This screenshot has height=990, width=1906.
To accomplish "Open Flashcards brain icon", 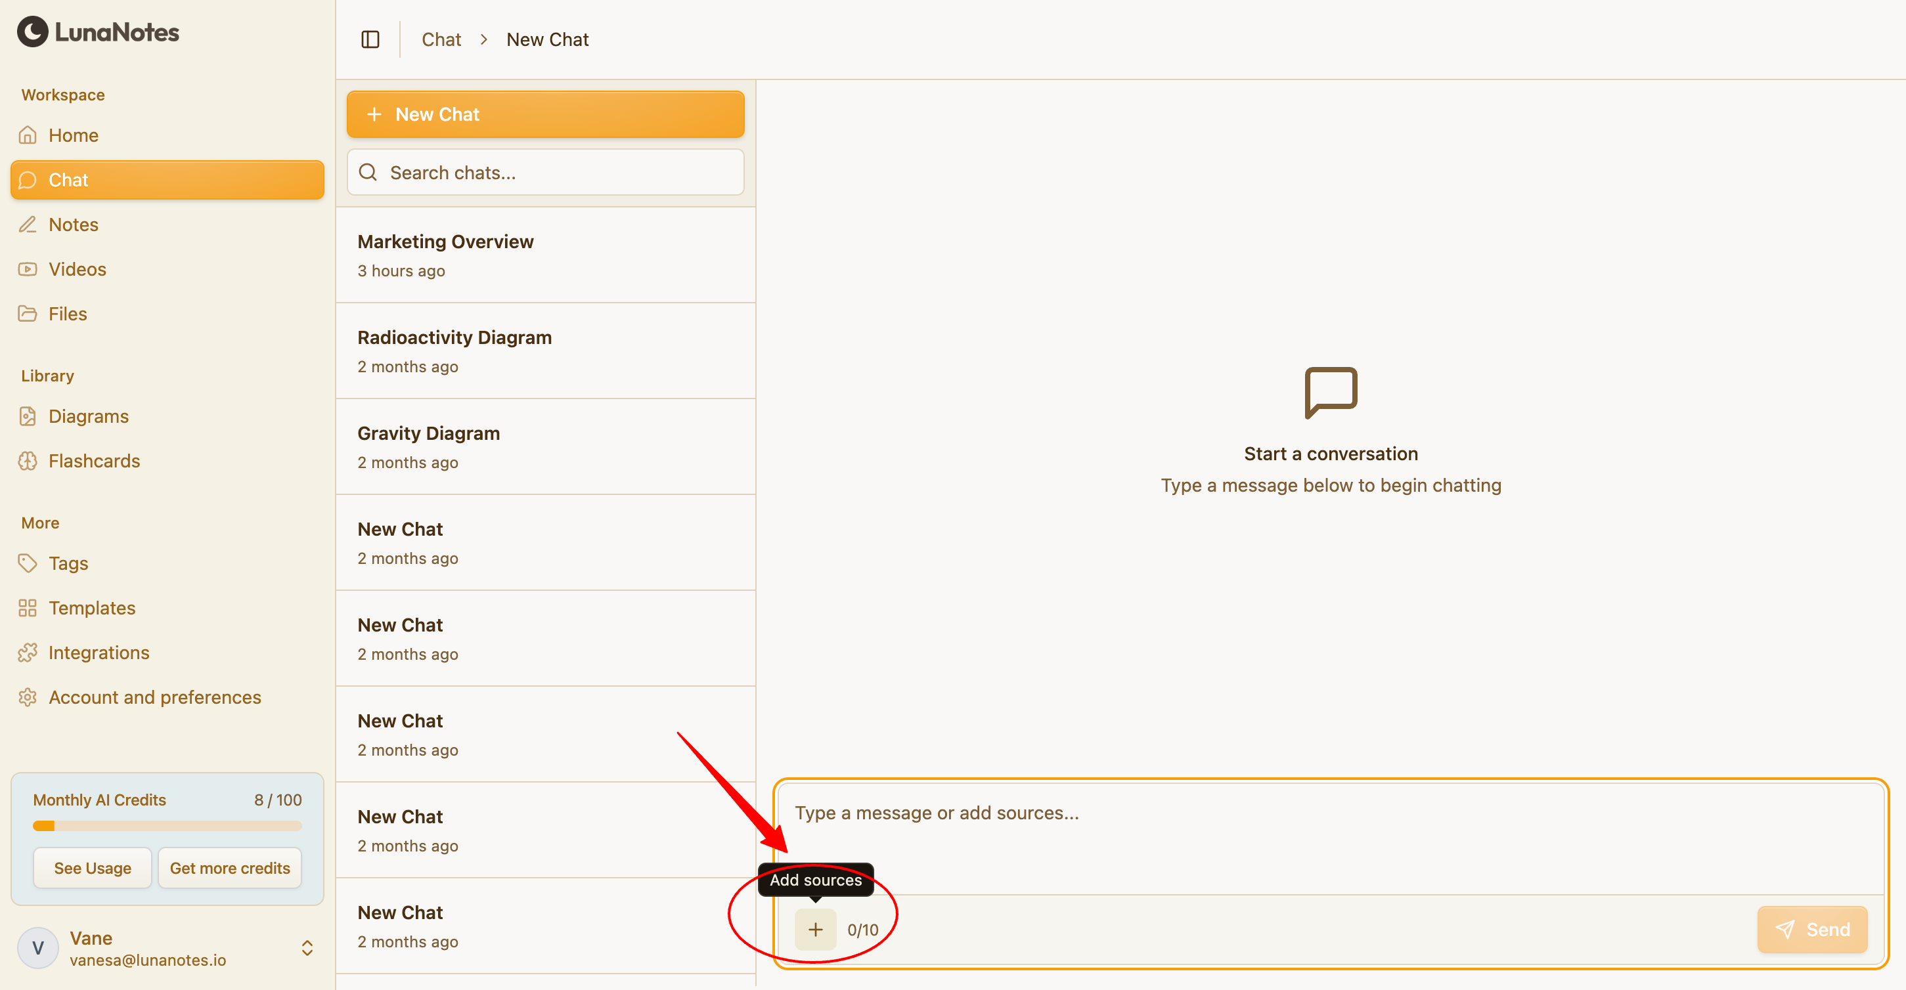I will click(28, 462).
